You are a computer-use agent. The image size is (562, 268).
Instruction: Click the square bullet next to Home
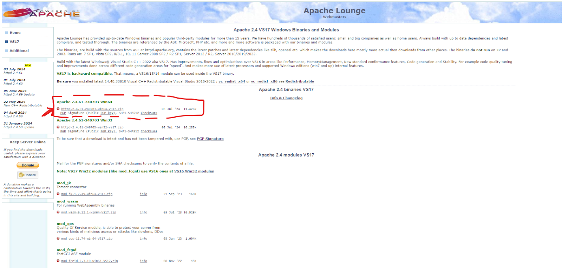pos(6,33)
